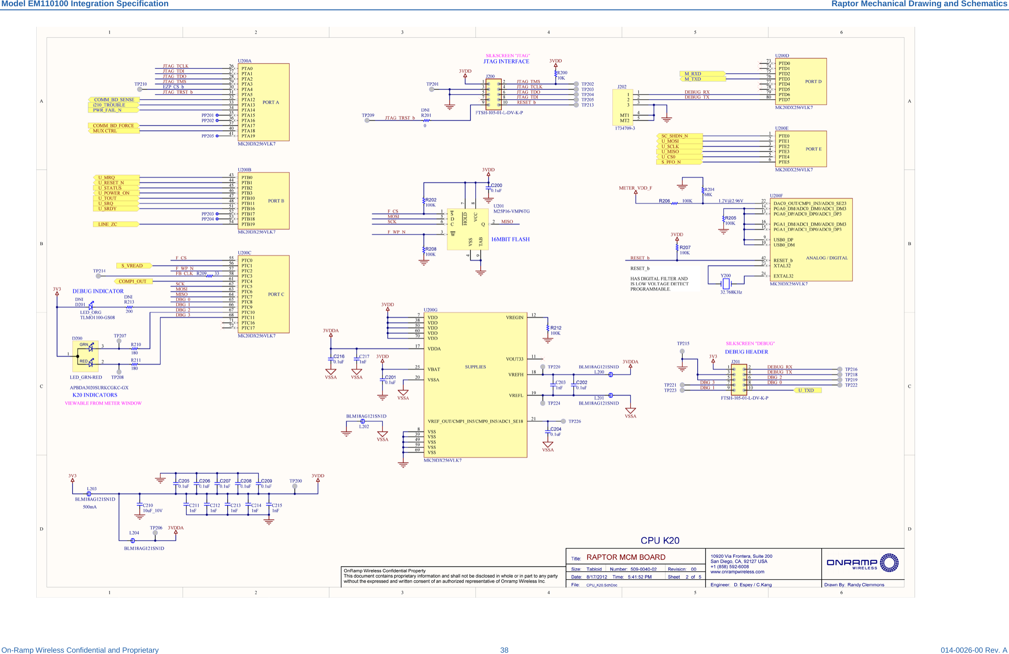Click the 'HAS DIGITAL FILTER' RESET_b note
Viewport: 1009px width, 654px height.
[659, 284]
